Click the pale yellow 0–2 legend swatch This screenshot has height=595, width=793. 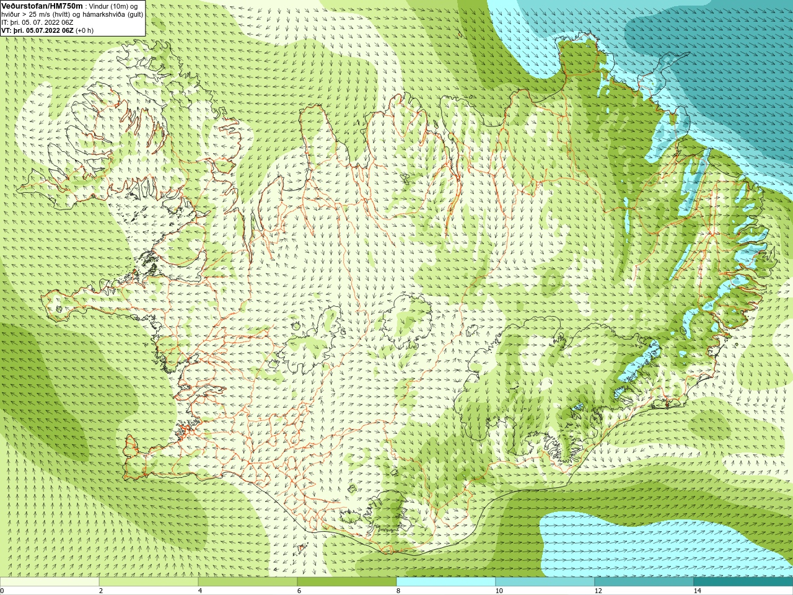(x=50, y=582)
